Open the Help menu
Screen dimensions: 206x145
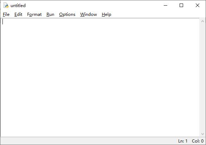(106, 14)
